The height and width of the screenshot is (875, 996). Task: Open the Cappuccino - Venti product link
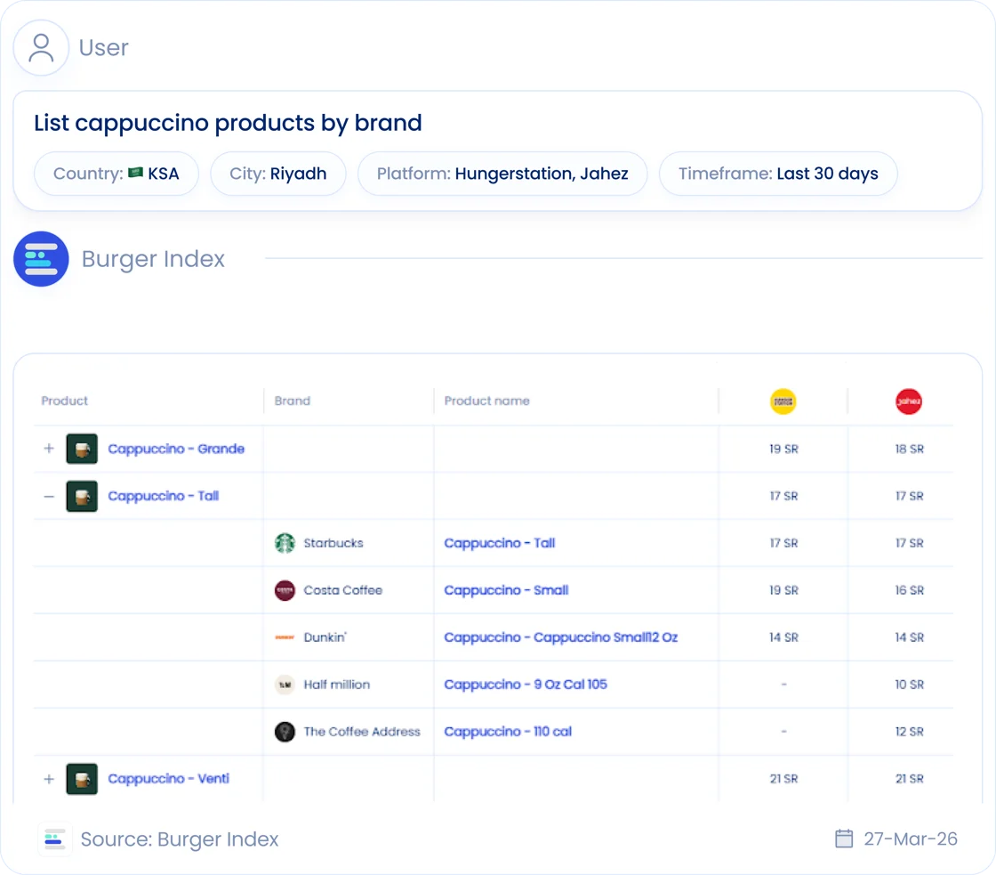click(x=168, y=779)
